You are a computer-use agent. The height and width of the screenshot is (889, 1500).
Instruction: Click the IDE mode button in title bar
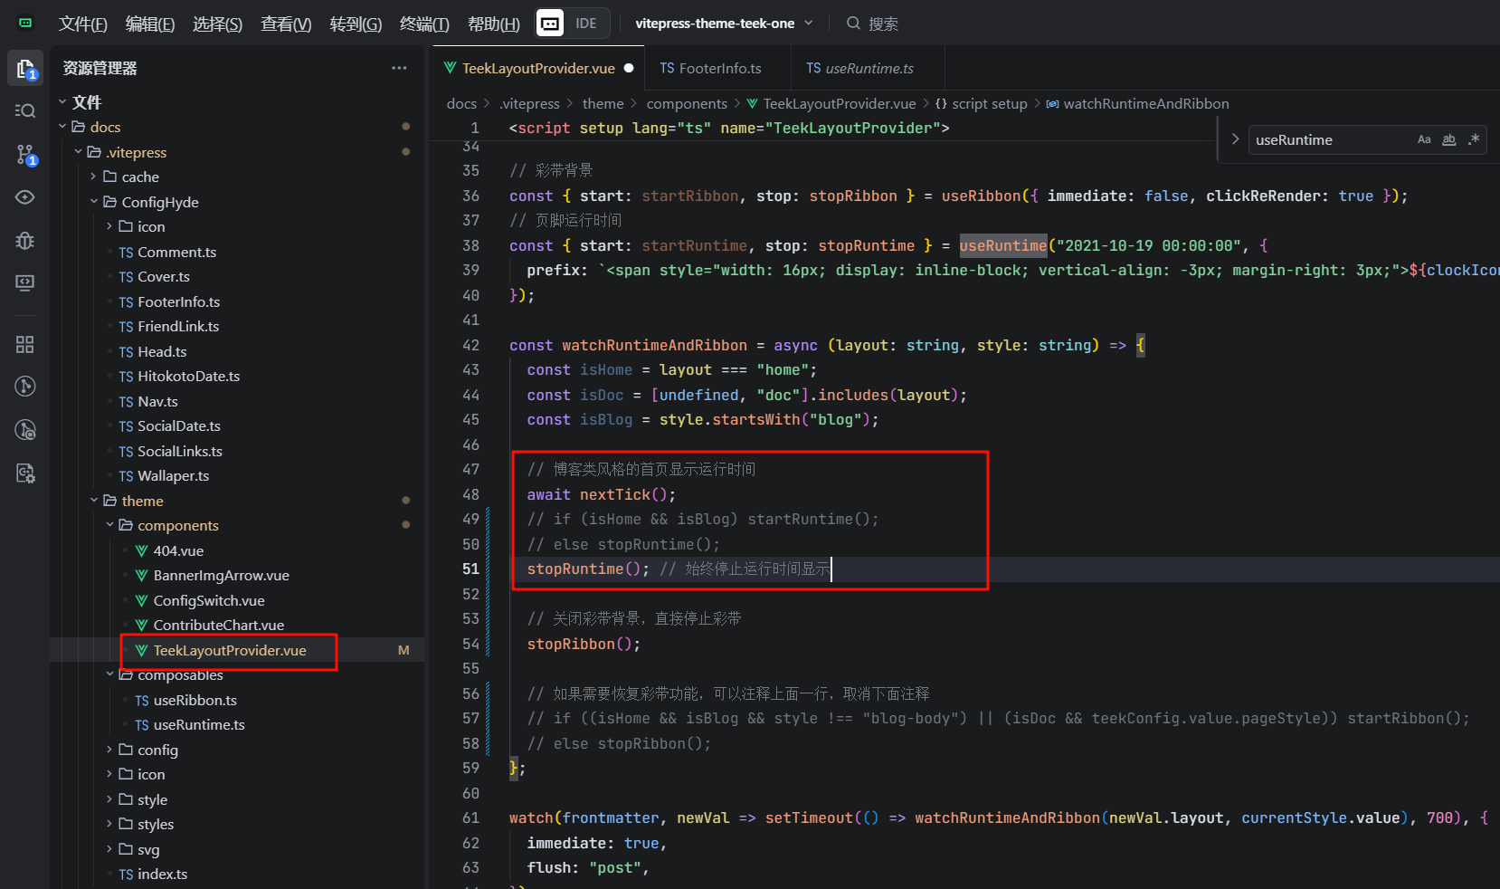click(585, 24)
